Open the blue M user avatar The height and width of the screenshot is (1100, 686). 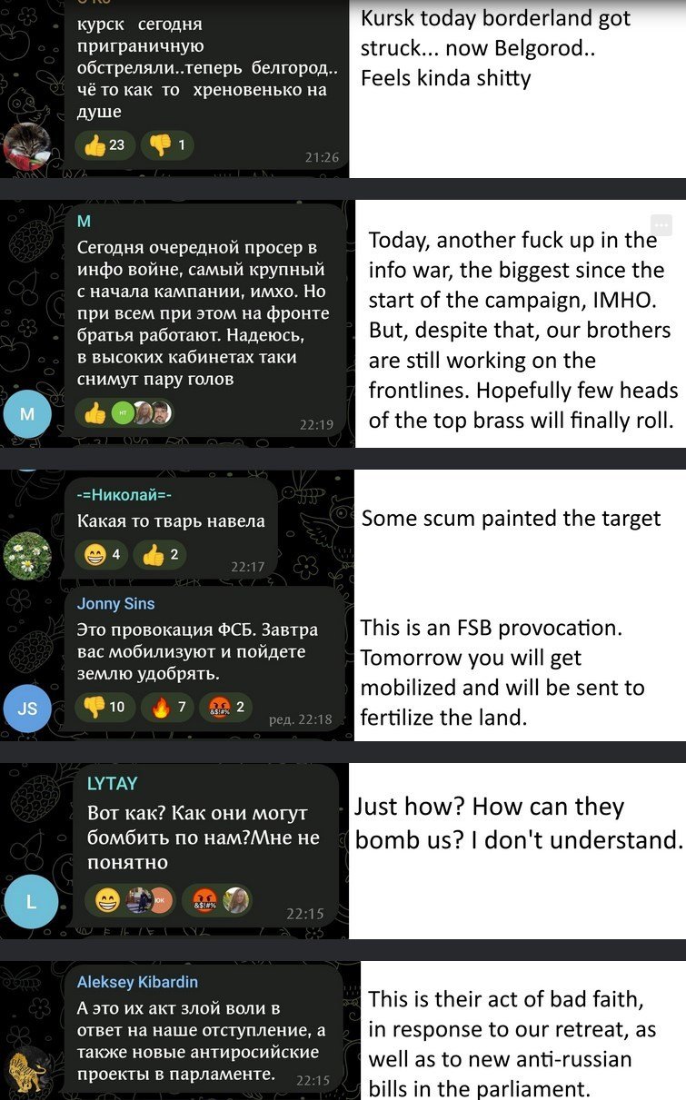27,414
